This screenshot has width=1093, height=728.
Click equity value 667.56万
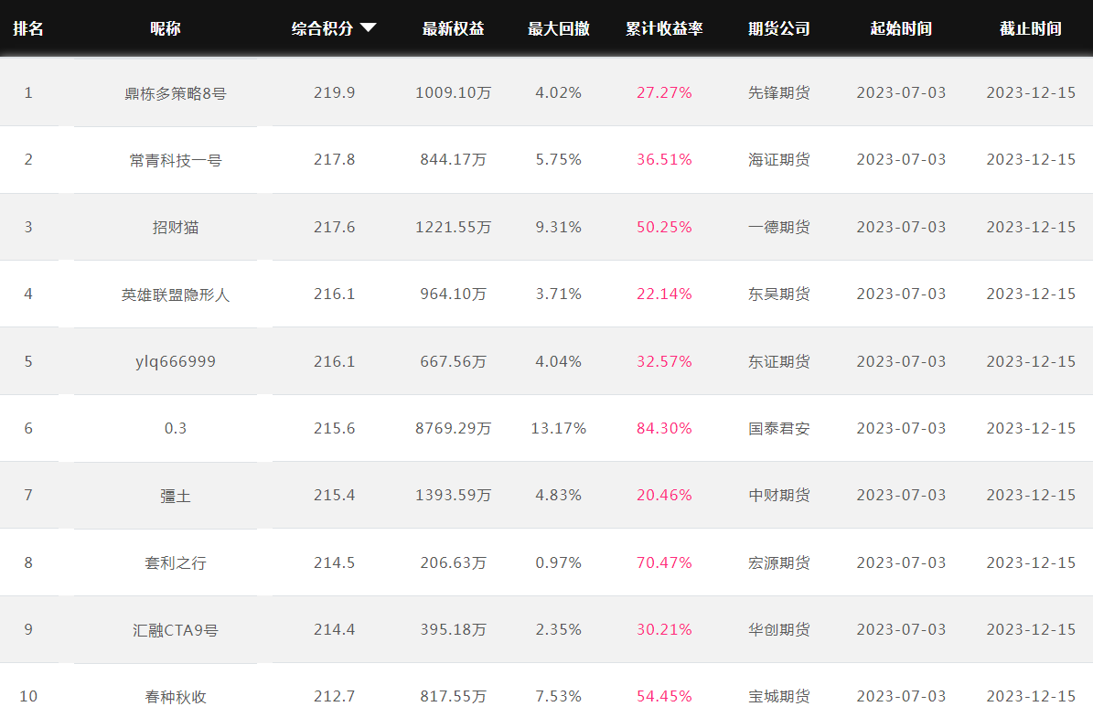pos(453,361)
